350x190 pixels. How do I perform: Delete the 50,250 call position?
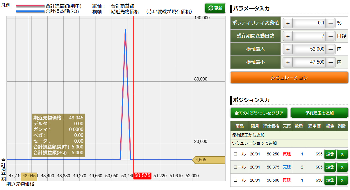[342, 154]
